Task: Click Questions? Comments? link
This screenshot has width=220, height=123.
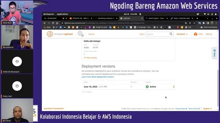Action: [54, 109]
